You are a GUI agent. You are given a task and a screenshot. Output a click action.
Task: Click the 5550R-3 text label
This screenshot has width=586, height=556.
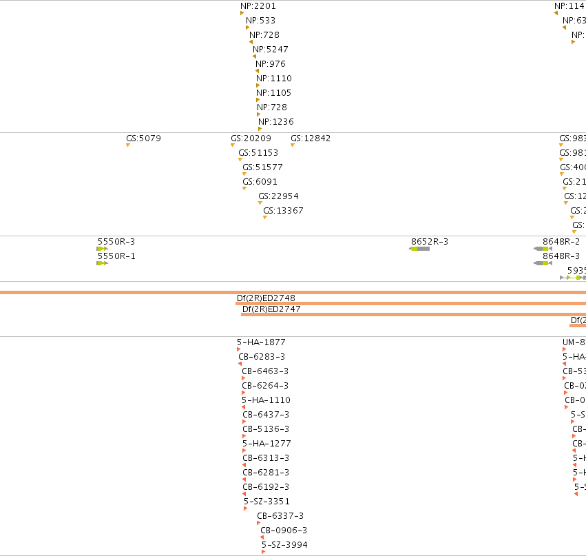pyautogui.click(x=116, y=242)
